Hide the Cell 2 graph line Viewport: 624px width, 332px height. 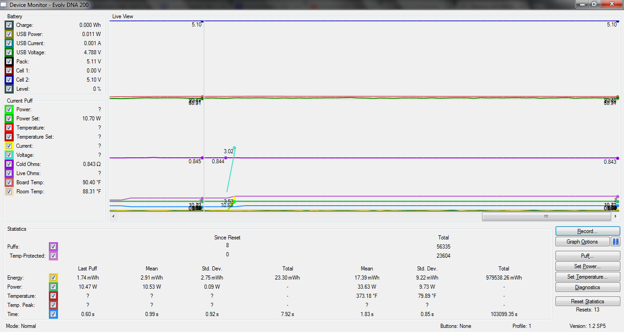(9, 80)
